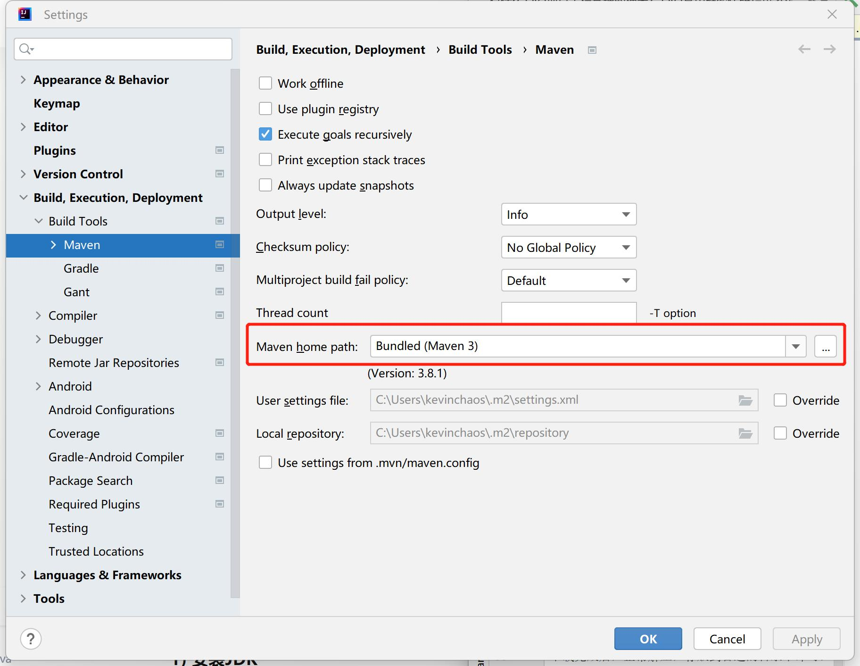
Task: Expand the Debugger node
Action: pyautogui.click(x=38, y=339)
